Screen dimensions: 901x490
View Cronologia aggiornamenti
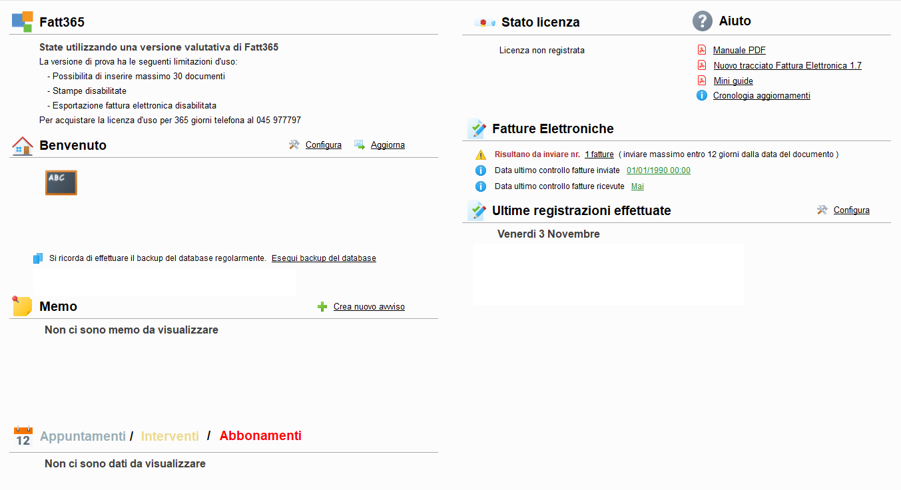[x=762, y=95]
